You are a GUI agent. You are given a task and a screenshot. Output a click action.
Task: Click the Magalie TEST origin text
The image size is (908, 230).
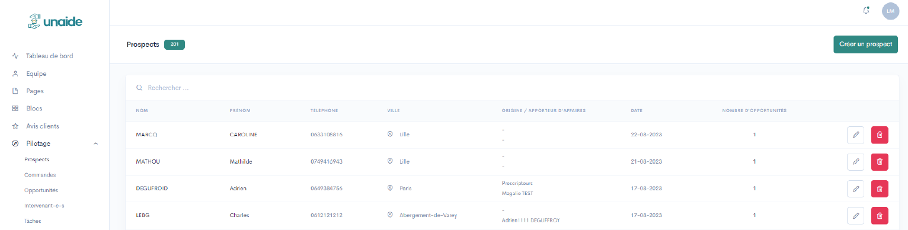[517, 193]
